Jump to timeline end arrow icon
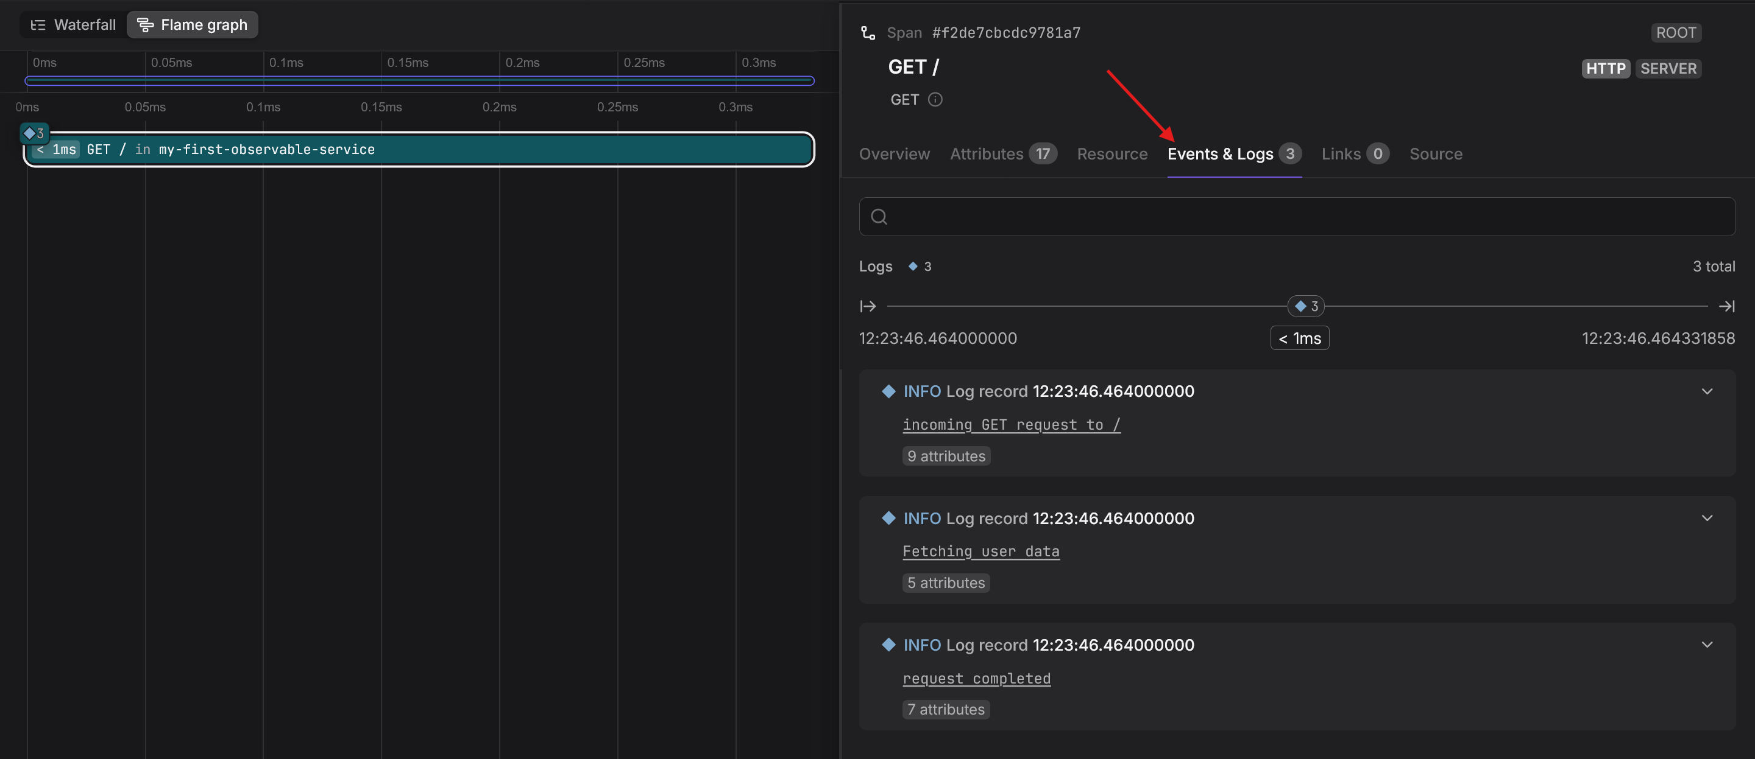 1726,306
